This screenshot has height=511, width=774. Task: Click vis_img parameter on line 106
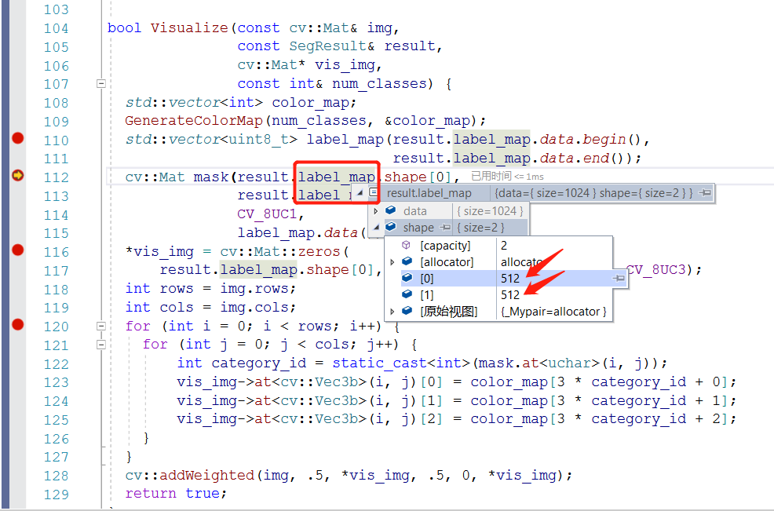click(x=345, y=64)
